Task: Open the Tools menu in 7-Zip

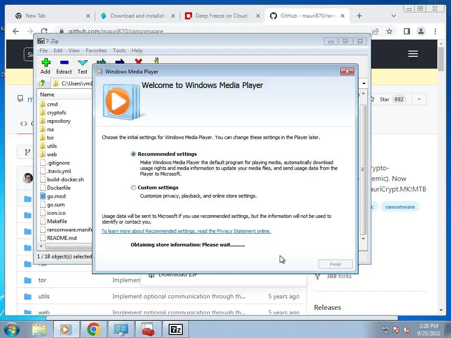Action: [119, 51]
